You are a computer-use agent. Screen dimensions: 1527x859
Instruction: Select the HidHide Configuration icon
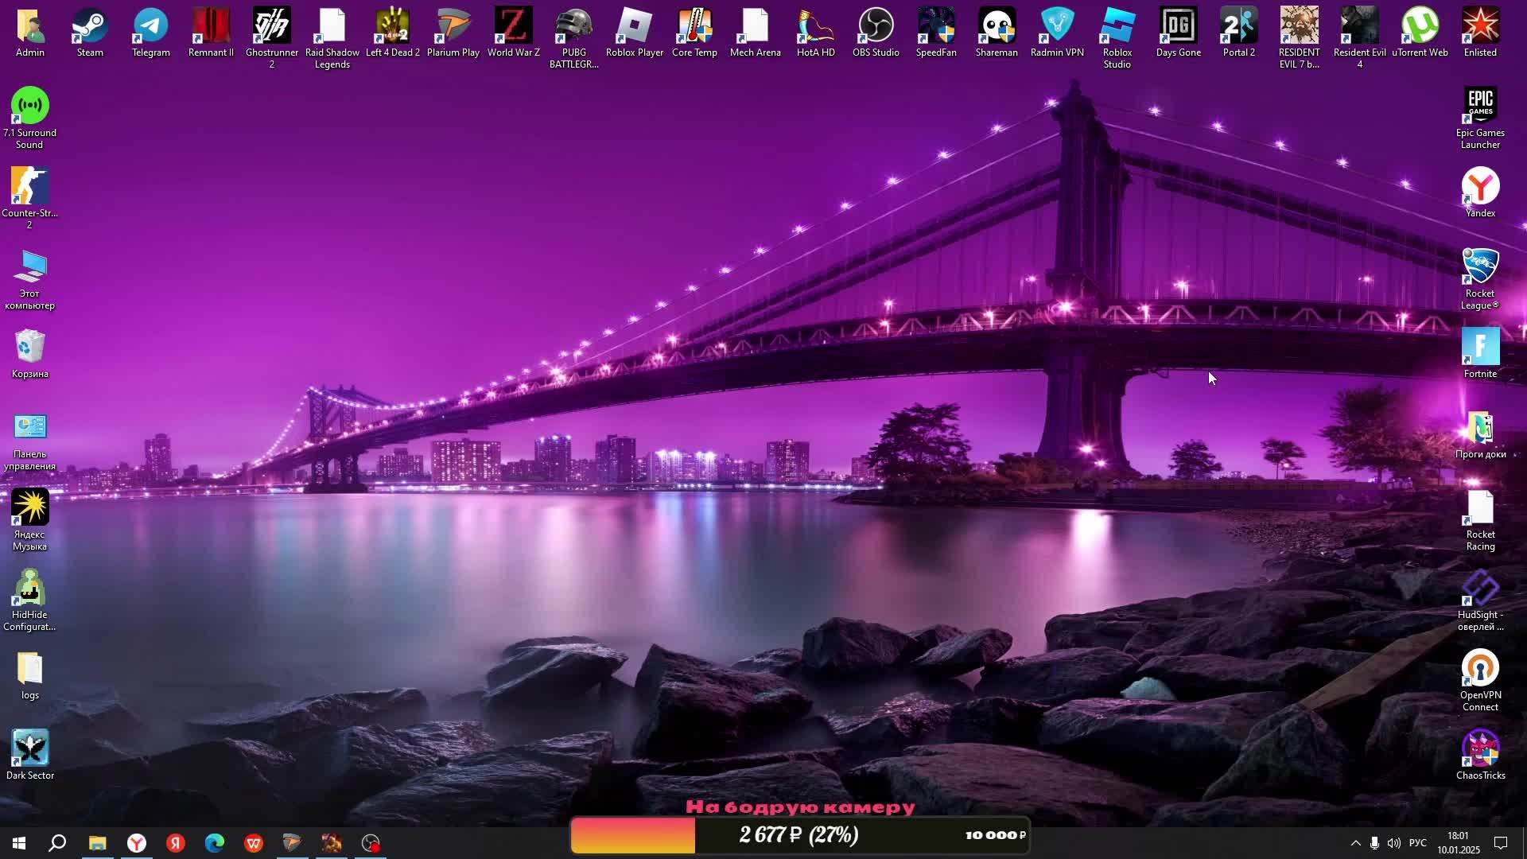click(30, 601)
